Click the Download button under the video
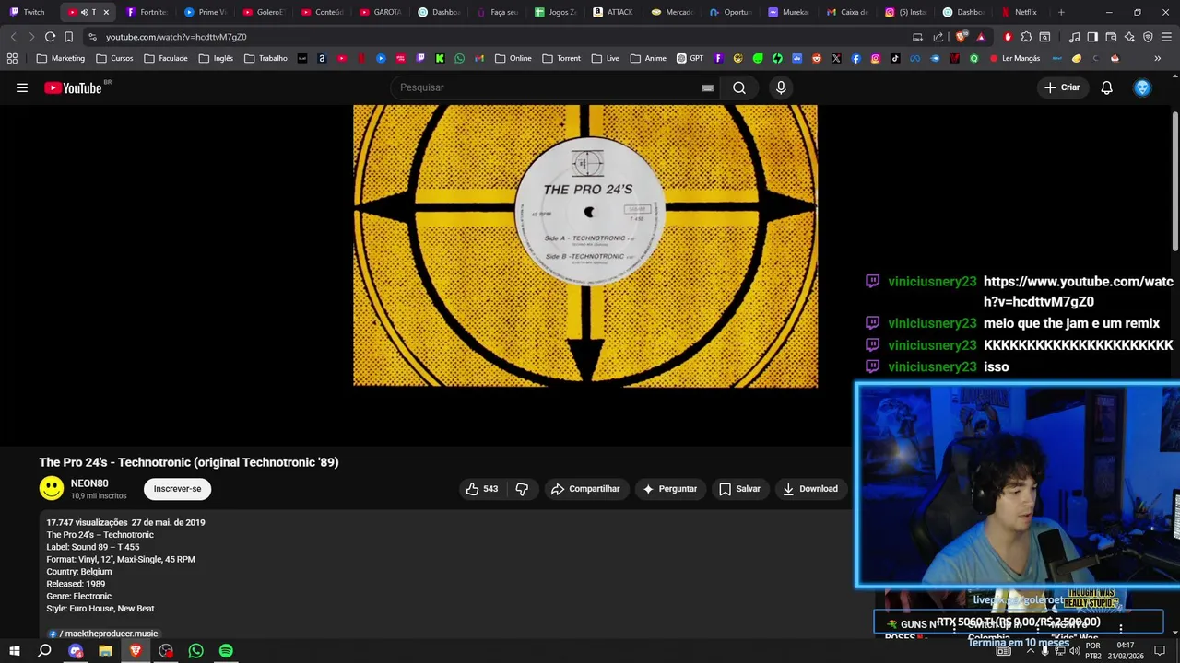Screen dimensions: 1180x663 tap(810, 489)
